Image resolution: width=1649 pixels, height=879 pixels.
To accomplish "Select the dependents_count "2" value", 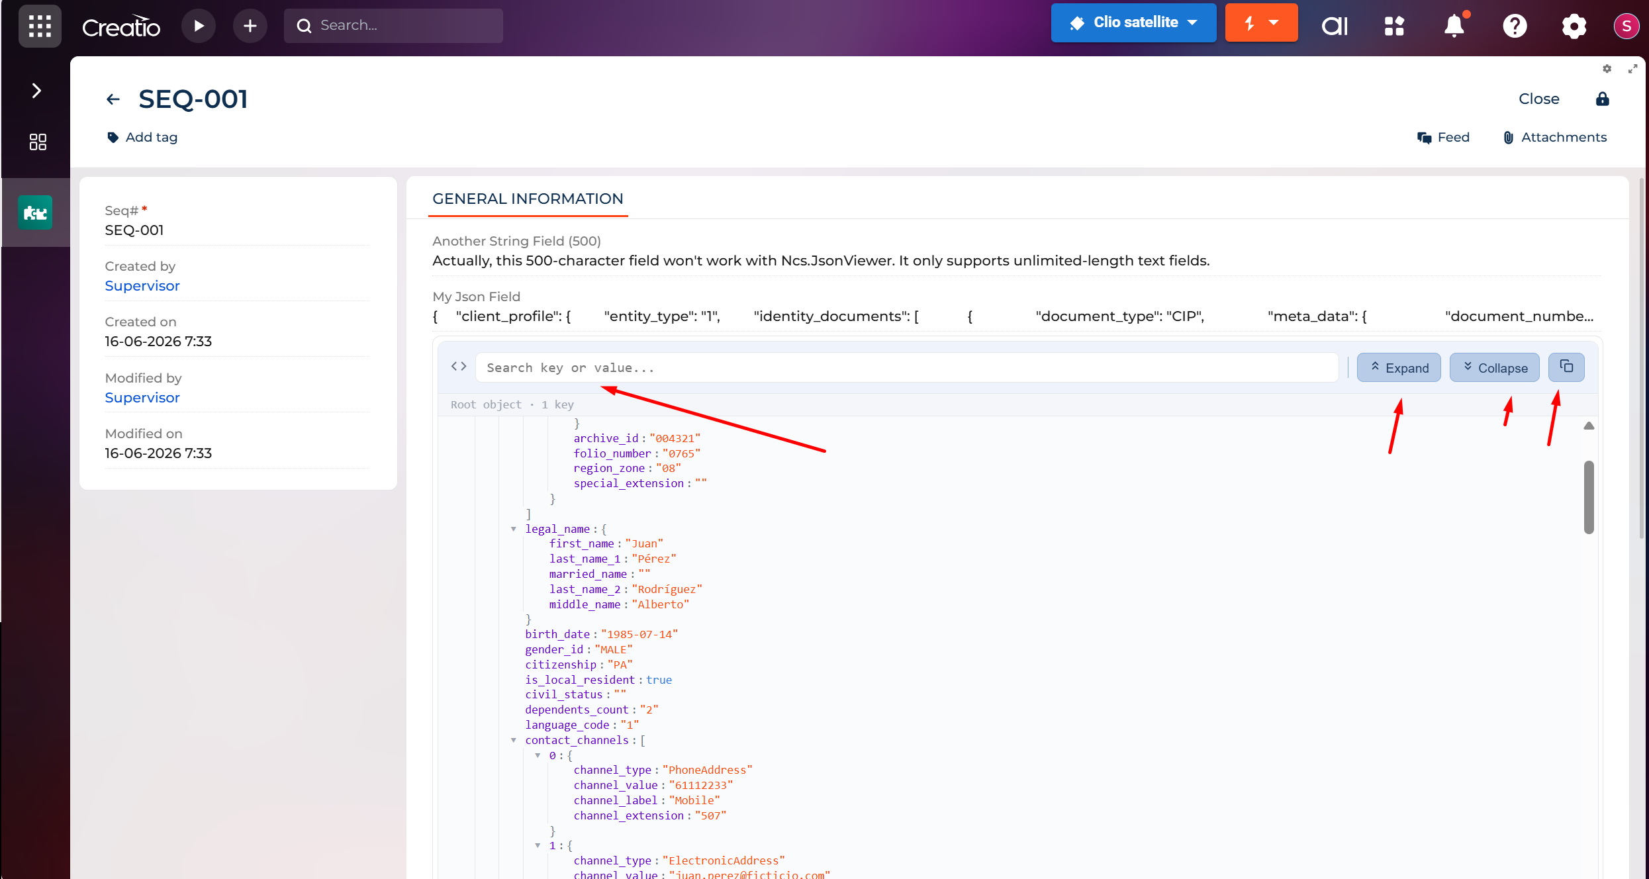I will click(x=649, y=710).
